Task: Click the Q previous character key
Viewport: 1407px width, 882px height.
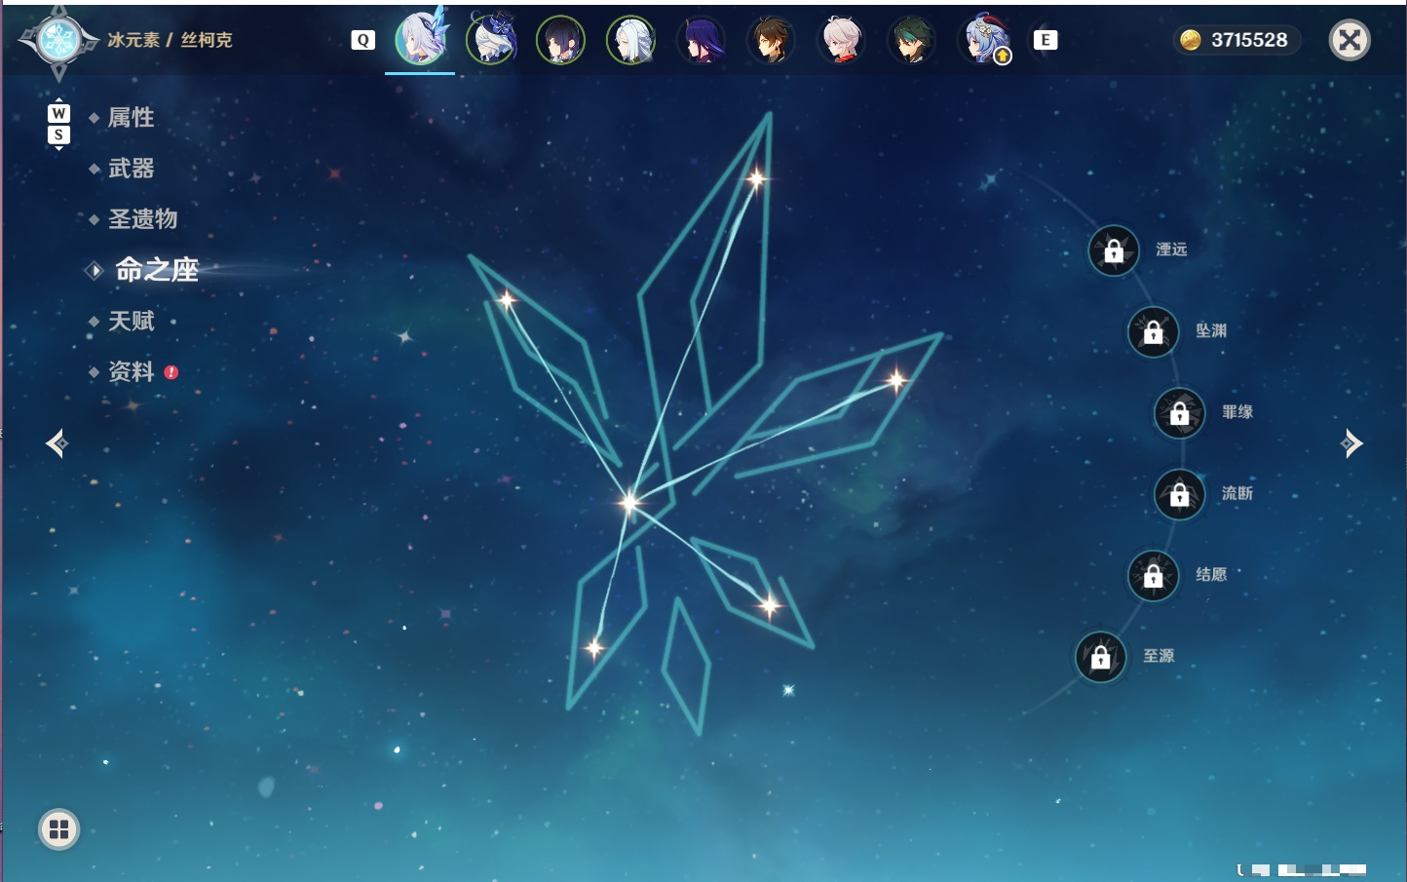Action: pyautogui.click(x=363, y=40)
